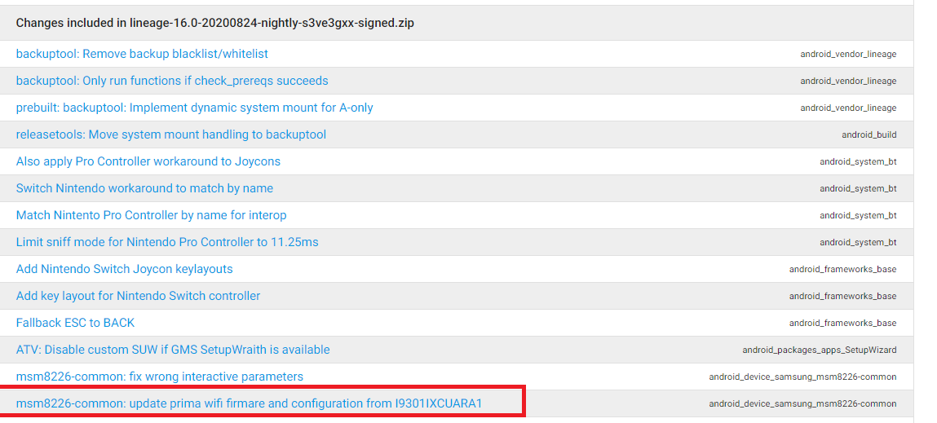Click android_system_bt label beside 'Limit sniff mode'
Image resolution: width=937 pixels, height=423 pixels.
point(858,242)
